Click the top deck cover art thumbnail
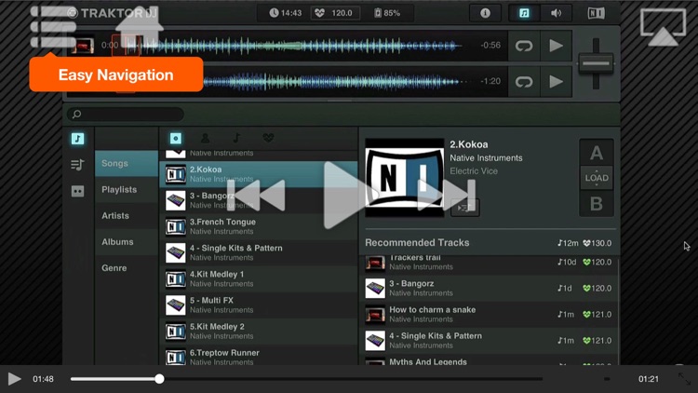Screen dimensions: 698x393 [x=83, y=45]
